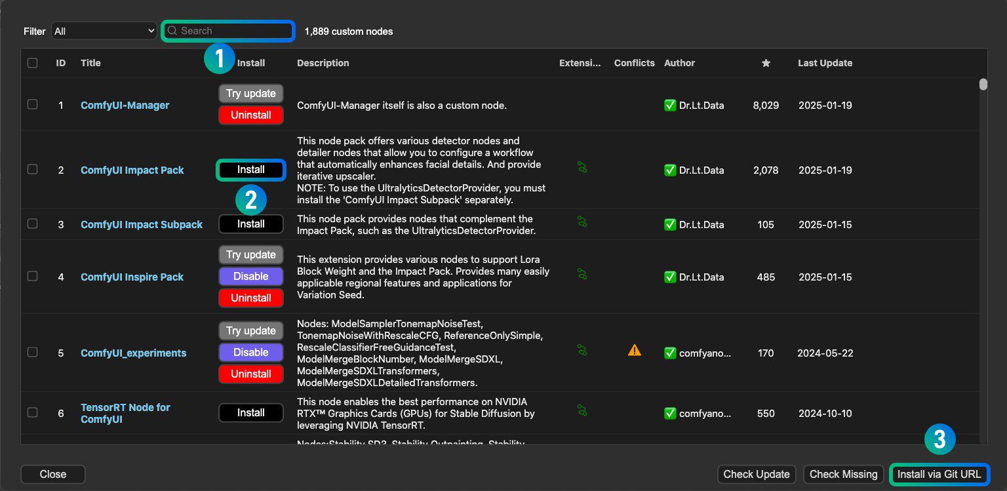The height and width of the screenshot is (491, 1007).
Task: Open the extension link icon for ComfyUI Impact Subpack
Action: (582, 222)
